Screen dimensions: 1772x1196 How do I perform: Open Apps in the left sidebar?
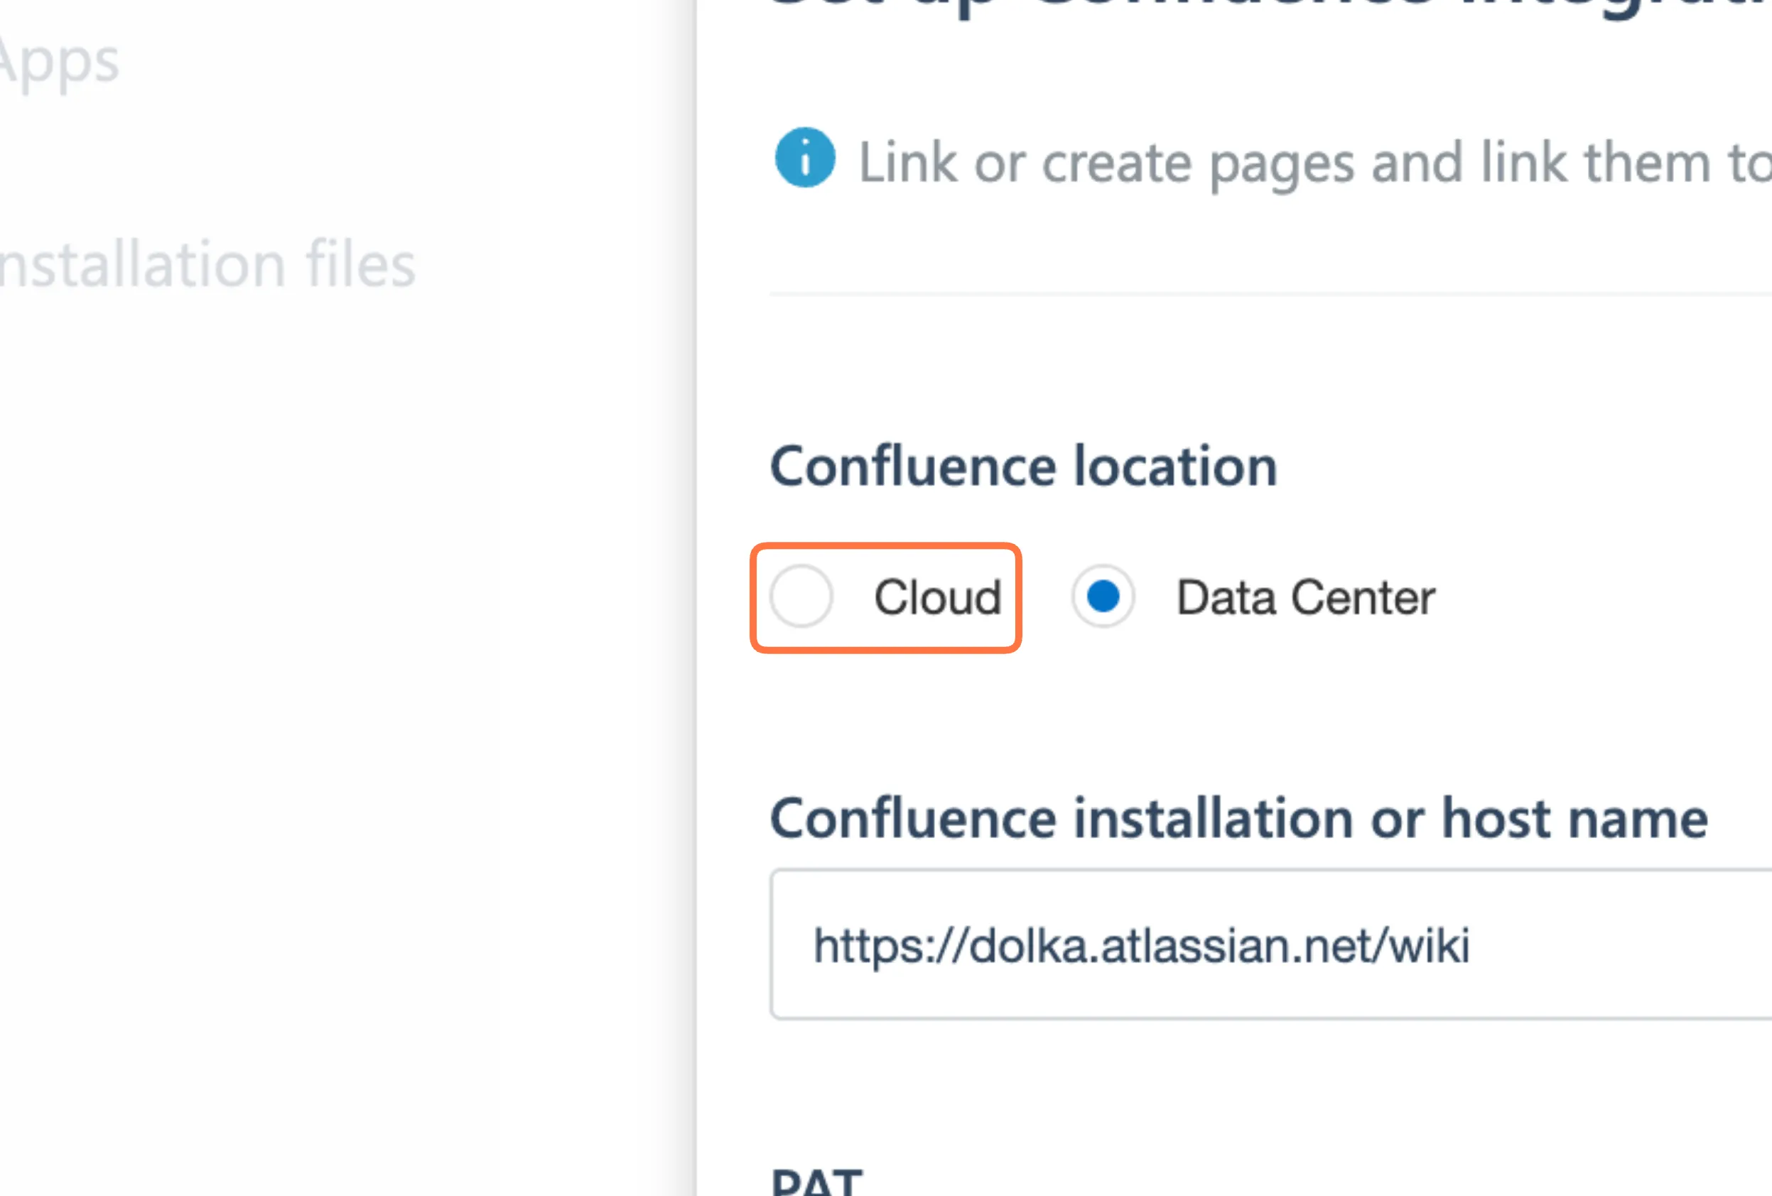pyautogui.click(x=58, y=62)
